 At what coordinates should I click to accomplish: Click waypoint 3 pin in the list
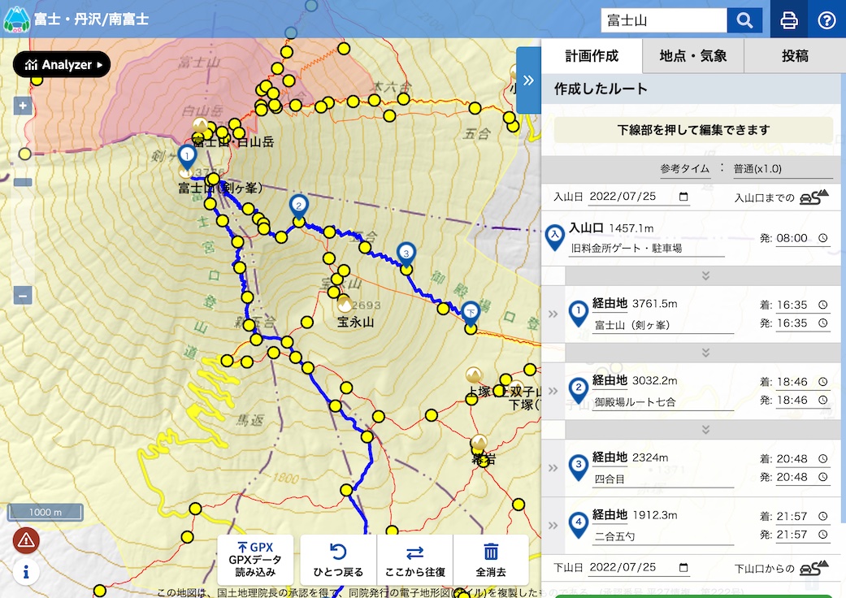[x=579, y=468]
